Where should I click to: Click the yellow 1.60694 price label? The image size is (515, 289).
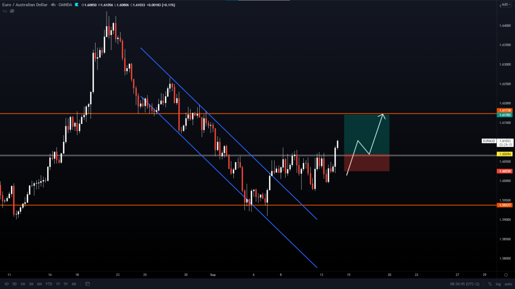504,154
